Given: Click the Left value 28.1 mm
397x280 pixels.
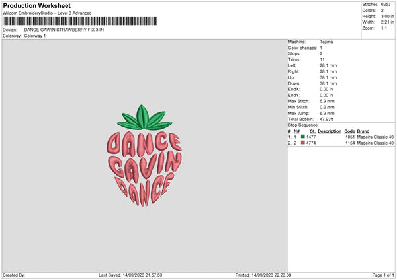Looking at the screenshot, I should [x=328, y=65].
